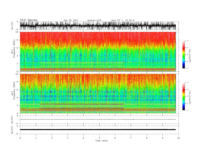201x155 pixels.
Task: Click the "-7" label on ch.1 colorbar
Action: click(x=187, y=68)
